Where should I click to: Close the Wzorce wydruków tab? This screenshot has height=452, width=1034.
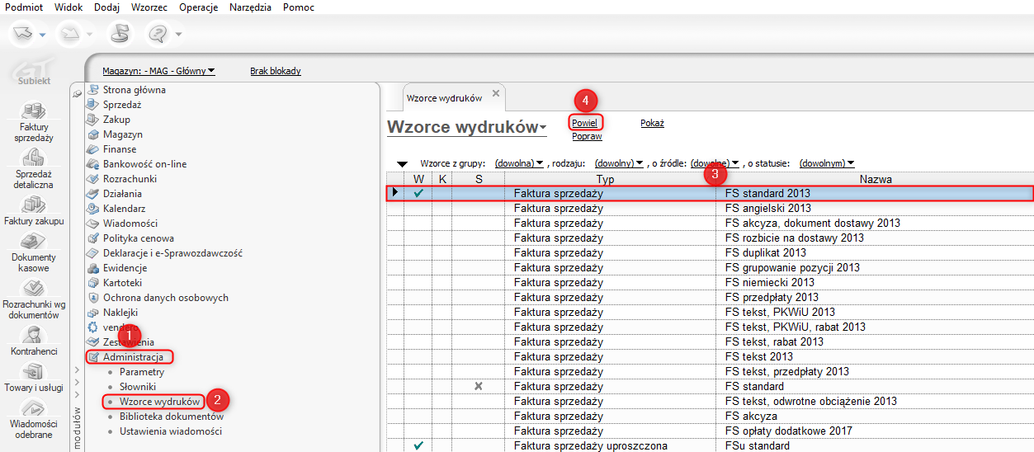point(496,93)
